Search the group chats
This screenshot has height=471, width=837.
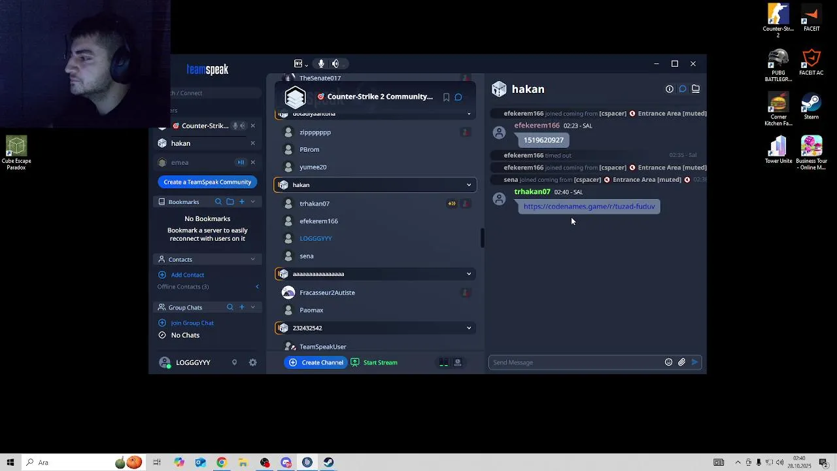[230, 307]
